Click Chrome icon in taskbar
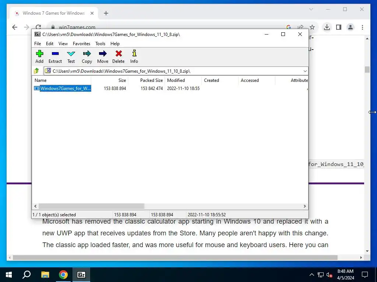The height and width of the screenshot is (282, 377). (63, 275)
